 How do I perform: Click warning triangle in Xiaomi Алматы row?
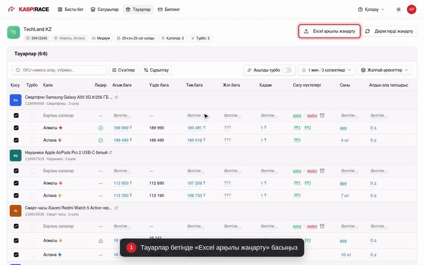(101, 241)
